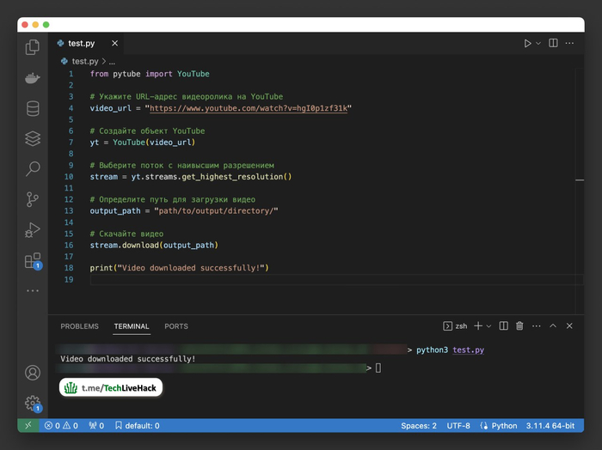Maximize the terminal panel with the up chevron
This screenshot has width=602, height=450.
(x=553, y=326)
